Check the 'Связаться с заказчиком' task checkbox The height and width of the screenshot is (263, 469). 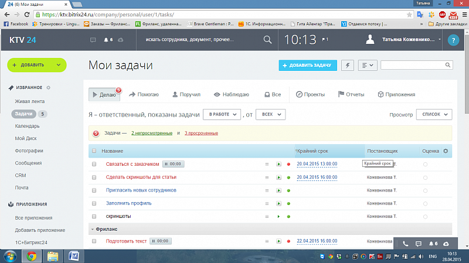(x=94, y=164)
